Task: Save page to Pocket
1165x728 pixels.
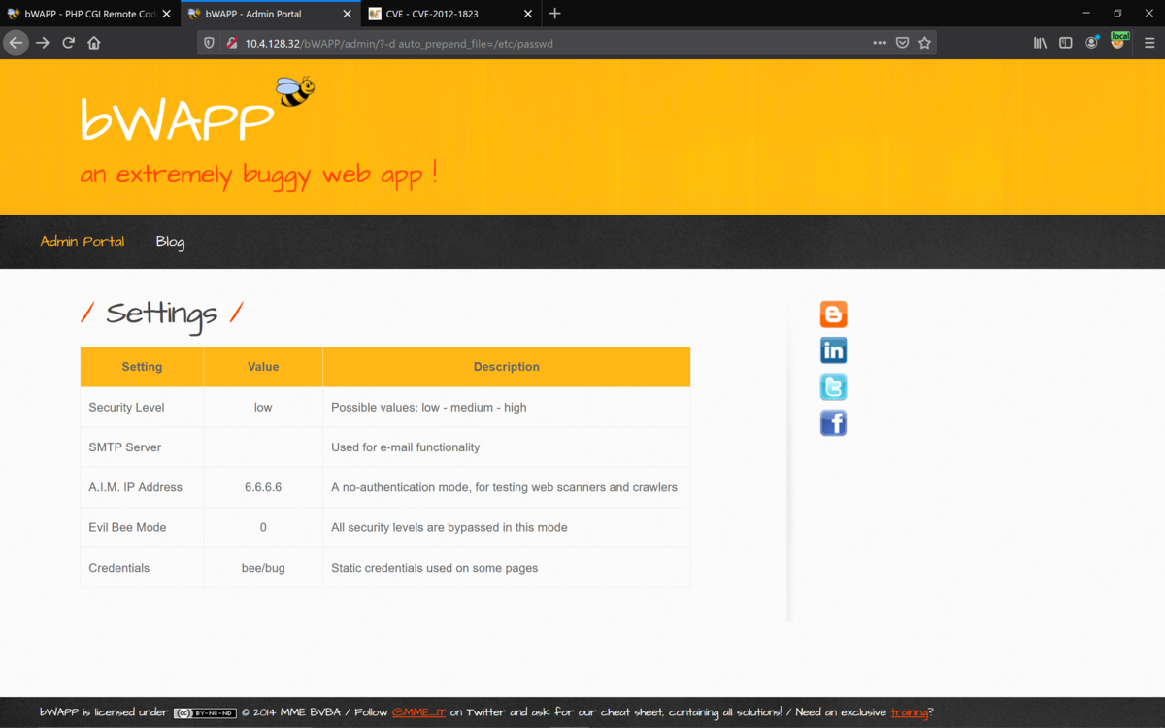Action: [902, 43]
